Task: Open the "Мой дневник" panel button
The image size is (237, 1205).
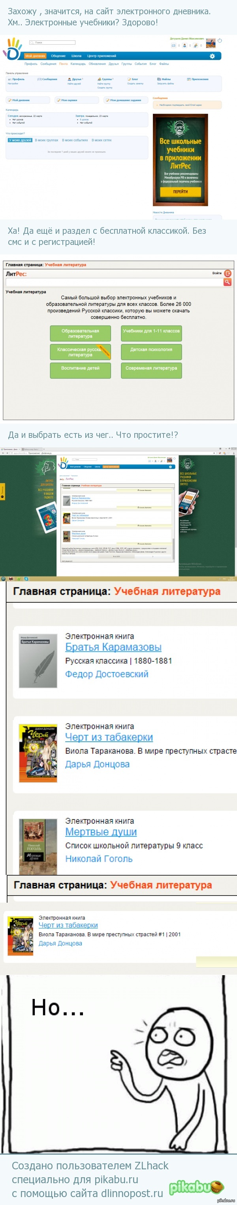Action: coord(28,100)
